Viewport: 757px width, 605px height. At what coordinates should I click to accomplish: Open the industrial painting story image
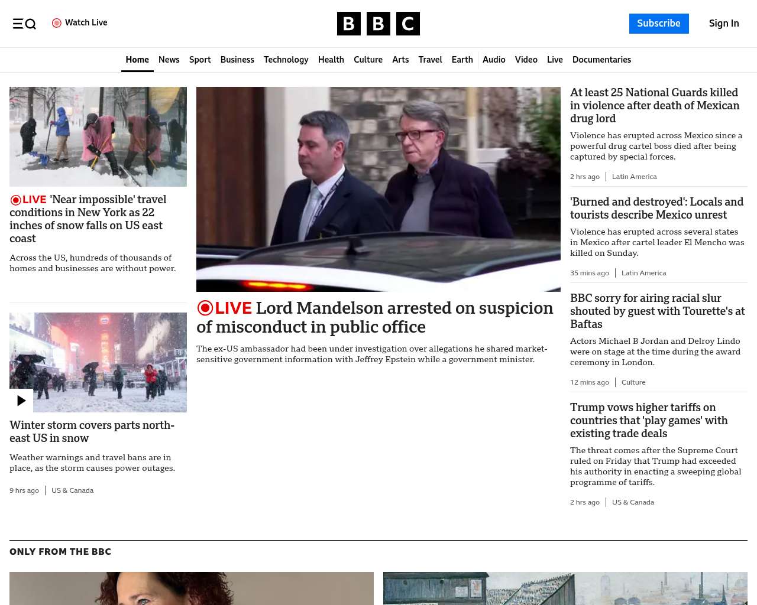tap(565, 588)
